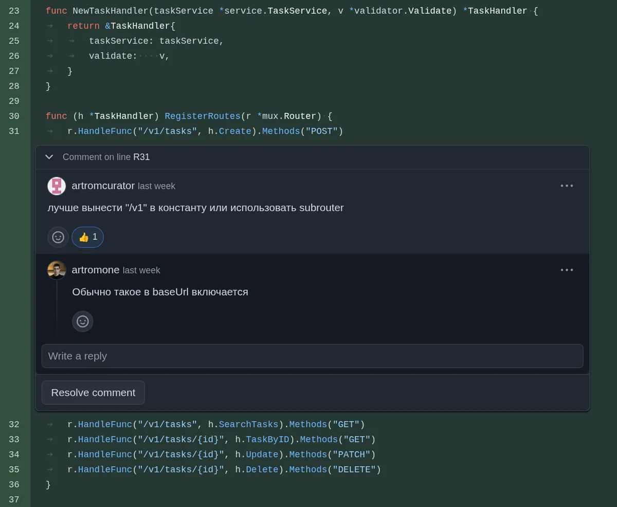The width and height of the screenshot is (617, 507).
Task: Click the "Comment on line R31" header text
Action: point(106,157)
